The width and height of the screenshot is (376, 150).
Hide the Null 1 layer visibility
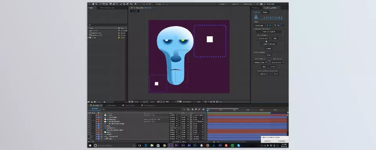coord(89,132)
